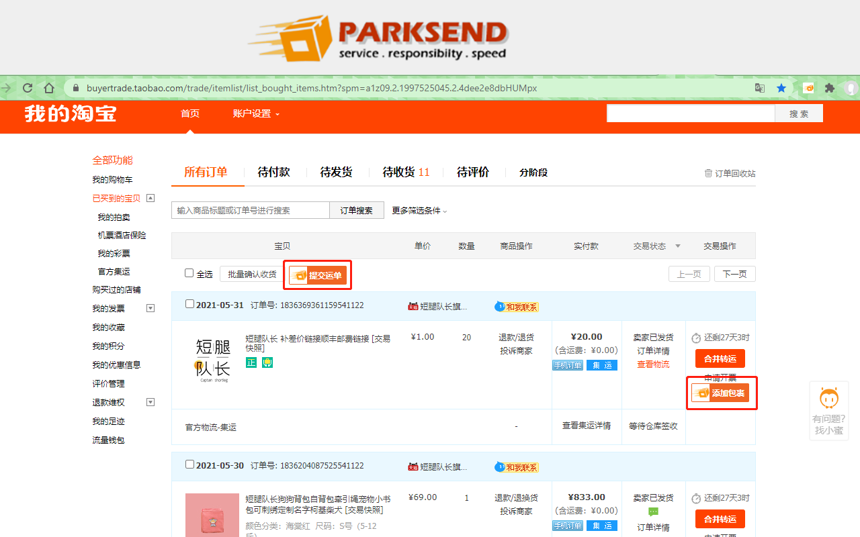Click the green 正 badge icon under first item

pos(251,362)
